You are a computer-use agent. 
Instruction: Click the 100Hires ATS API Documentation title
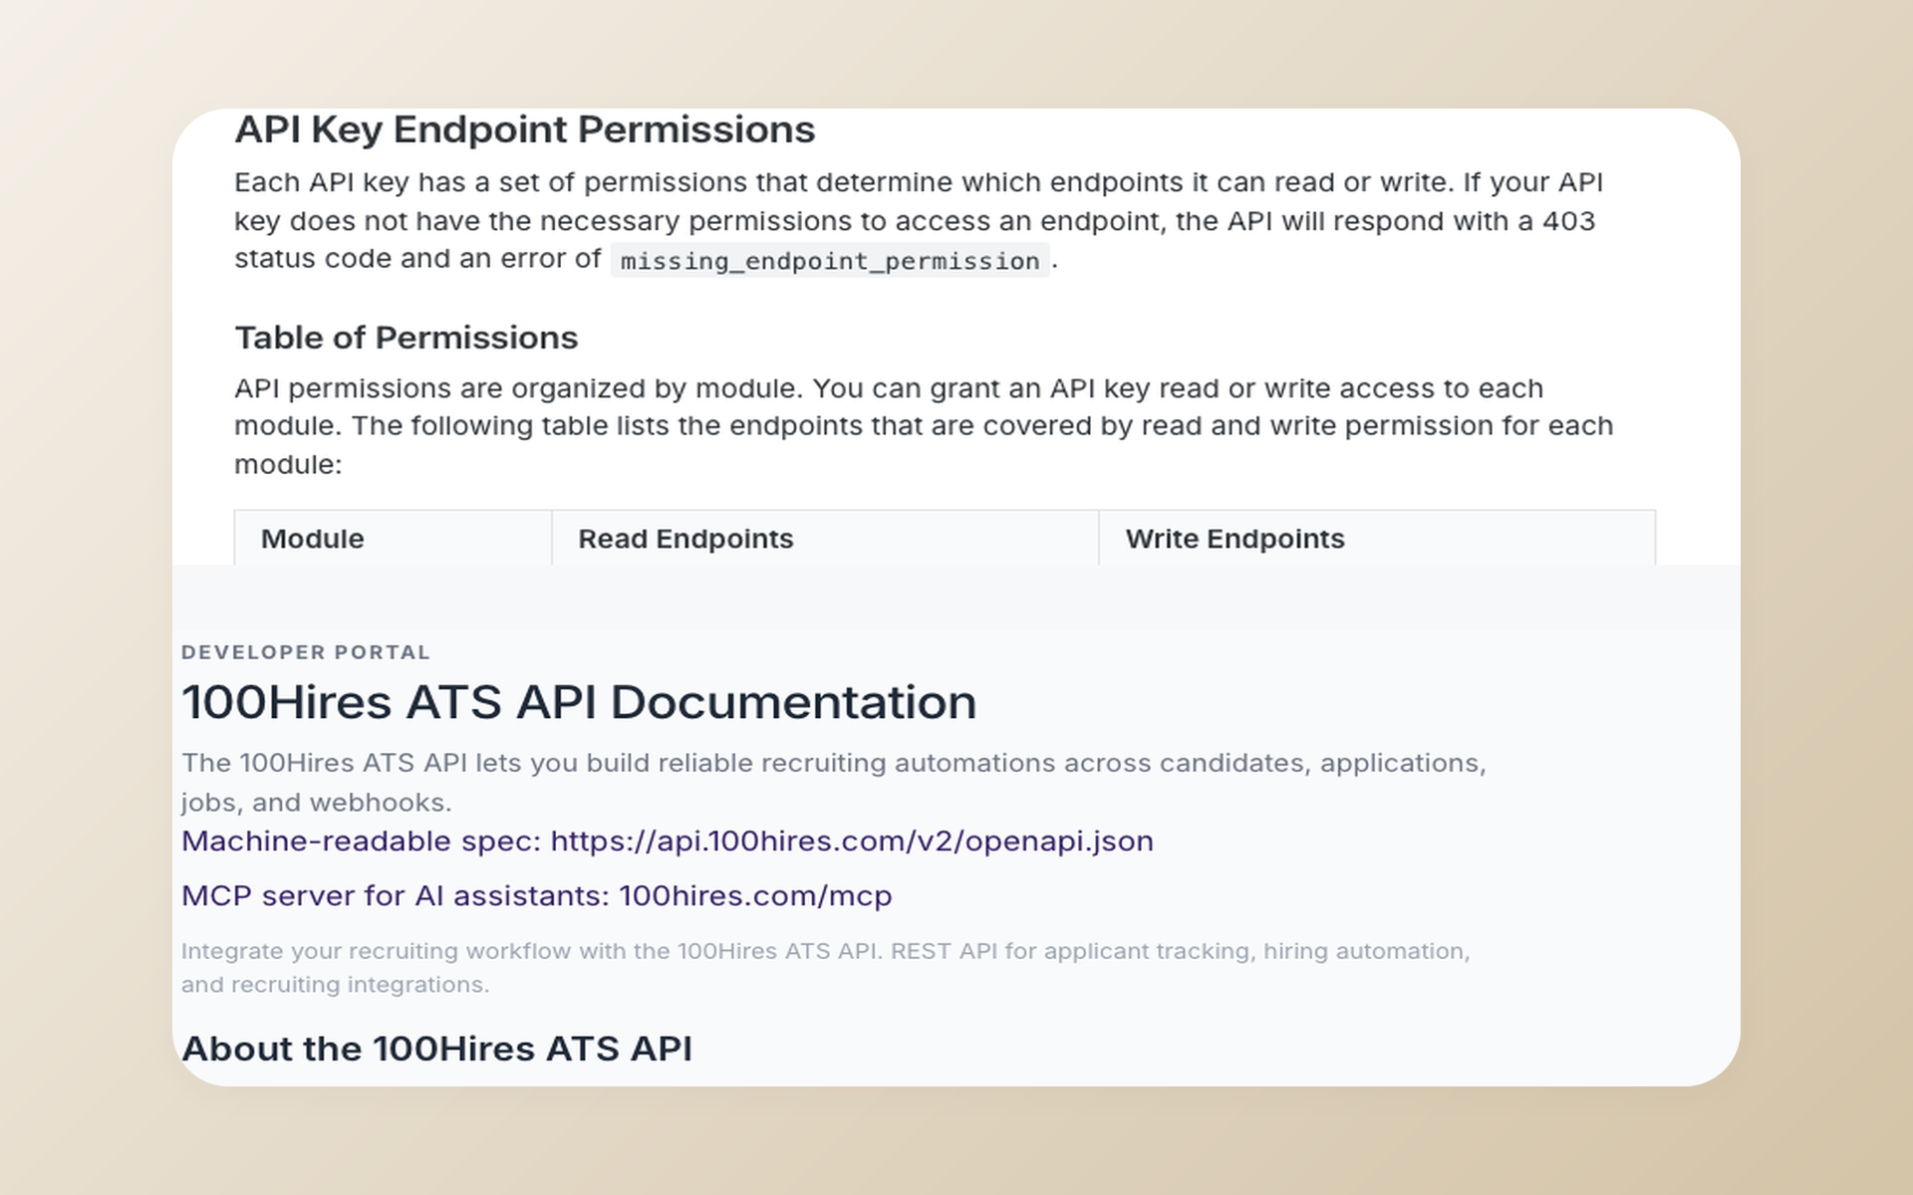579,703
